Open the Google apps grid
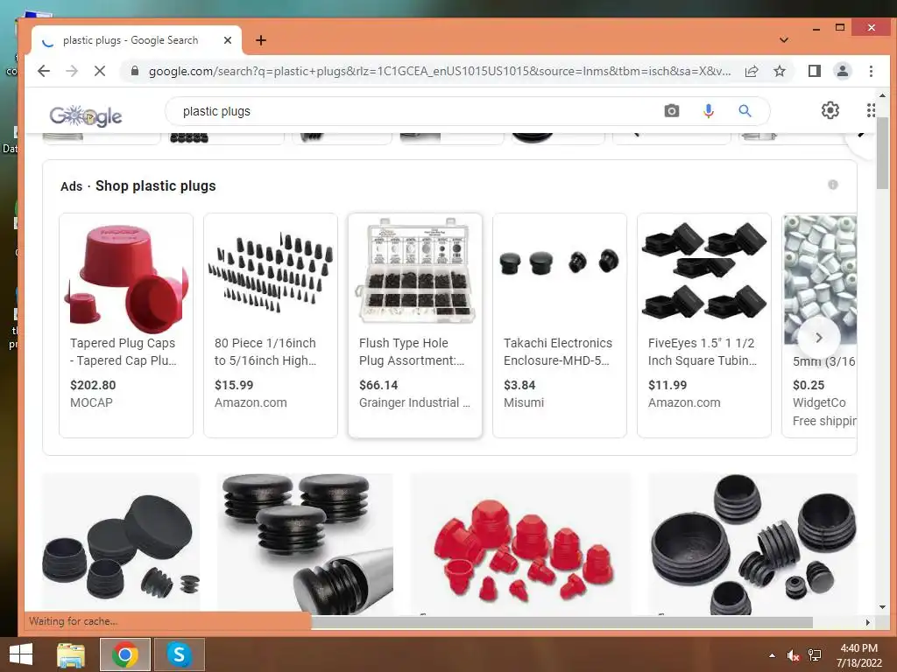 870,110
